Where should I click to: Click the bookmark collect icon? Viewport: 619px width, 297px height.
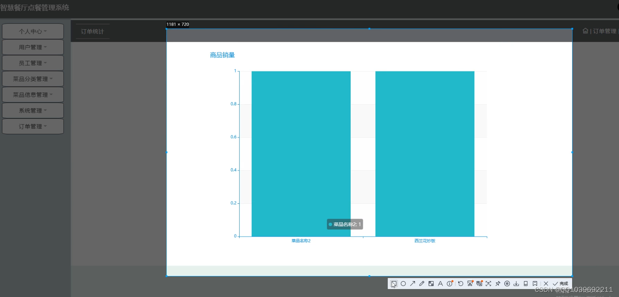535,284
